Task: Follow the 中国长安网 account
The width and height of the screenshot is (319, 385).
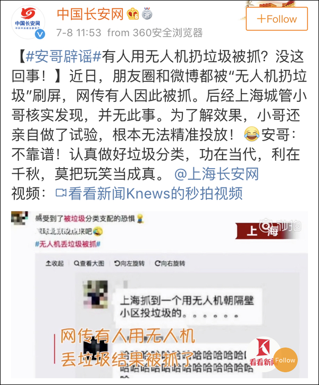Action: click(277, 19)
